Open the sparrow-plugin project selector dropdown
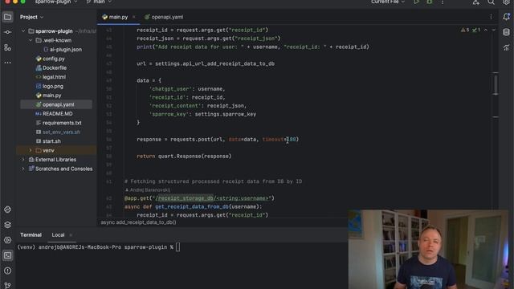This screenshot has height=289, width=514. click(55, 2)
